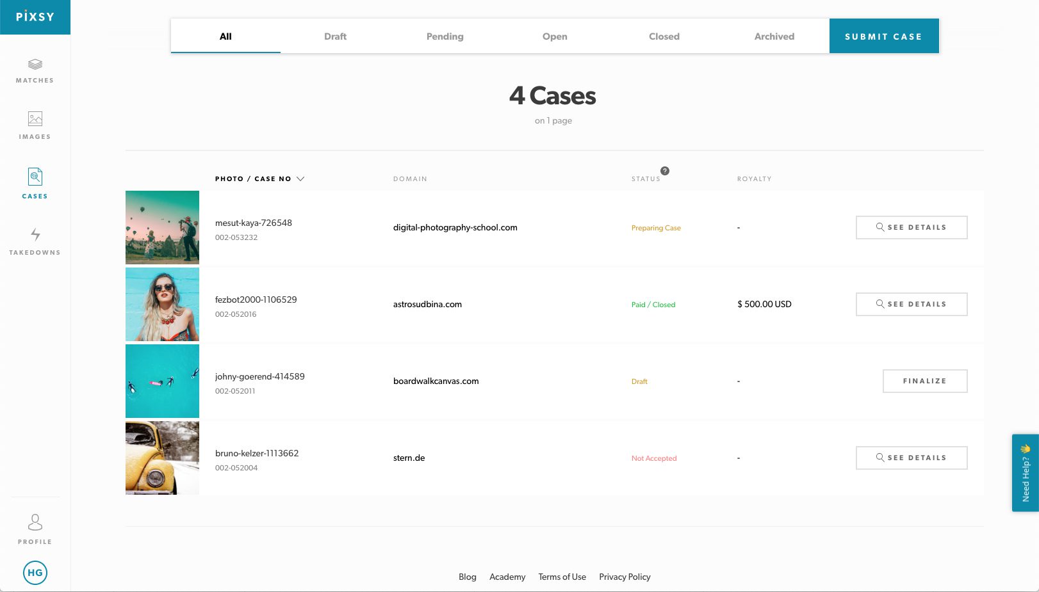1039x592 pixels.
Task: Show the Archived cases tab
Action: pos(774,36)
